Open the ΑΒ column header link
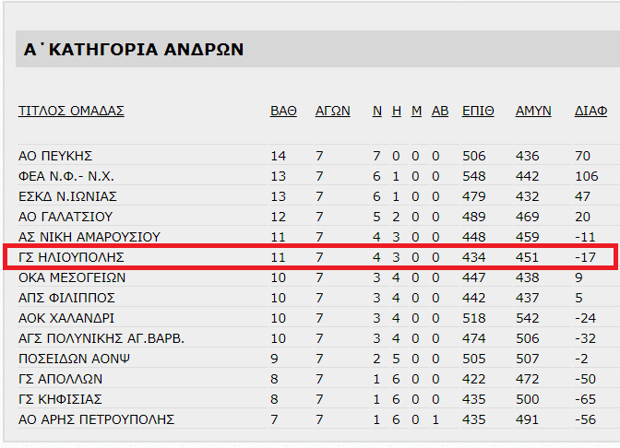The image size is (620, 448). coord(440,111)
